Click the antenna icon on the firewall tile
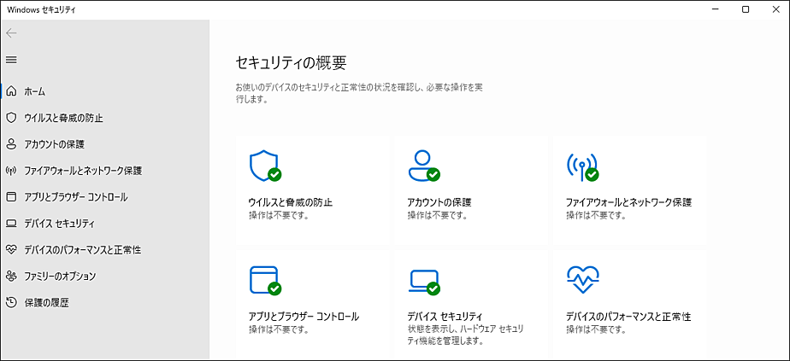 (582, 166)
